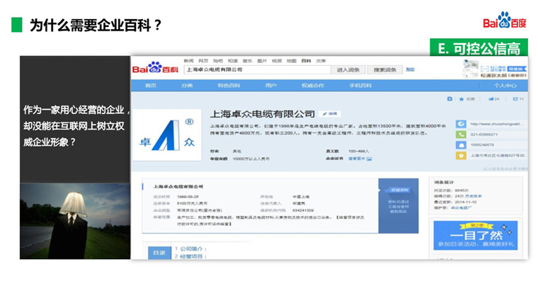The height and width of the screenshot is (303, 538).
Task: Jump to 2 经营项目 section
Action: coord(190,256)
